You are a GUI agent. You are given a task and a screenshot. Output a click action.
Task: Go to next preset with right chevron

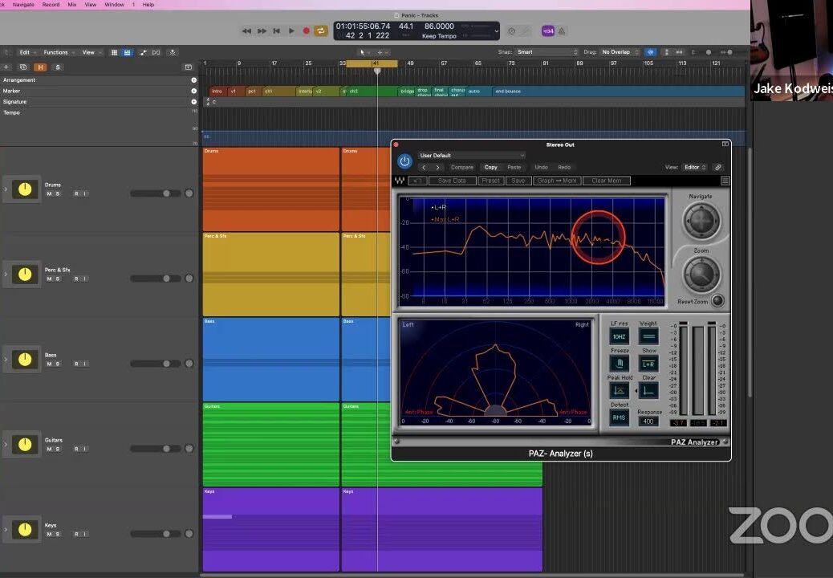(437, 167)
